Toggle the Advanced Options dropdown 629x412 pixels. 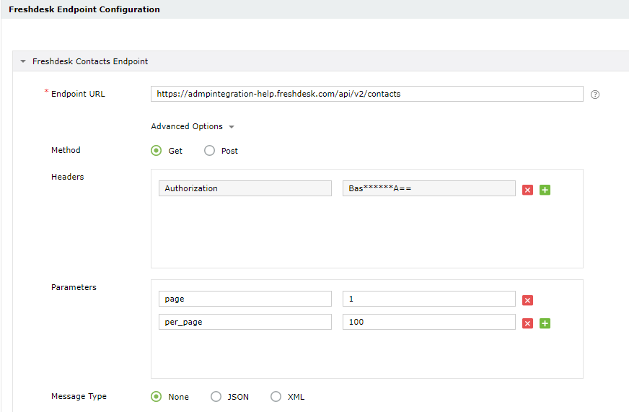click(193, 126)
